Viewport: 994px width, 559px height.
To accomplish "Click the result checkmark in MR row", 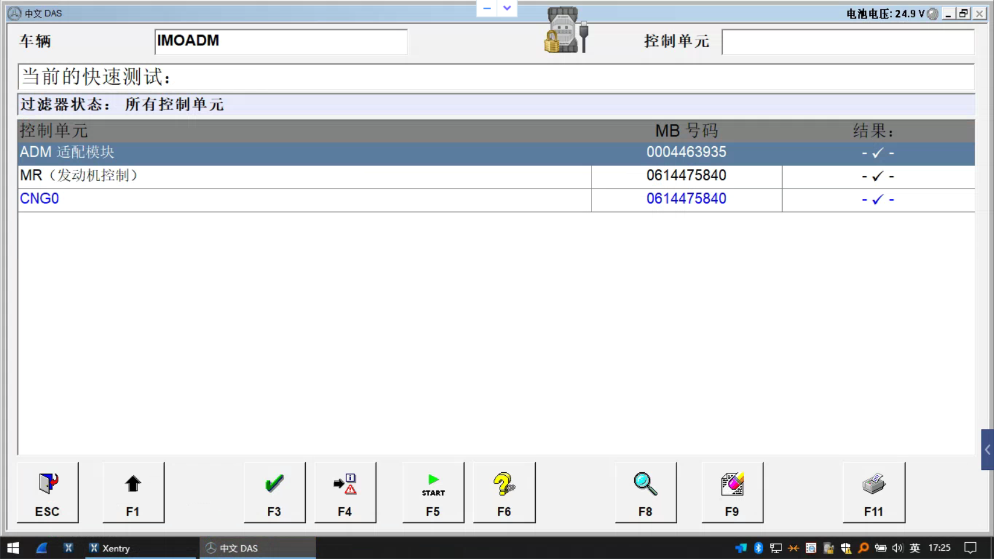I will [x=878, y=176].
